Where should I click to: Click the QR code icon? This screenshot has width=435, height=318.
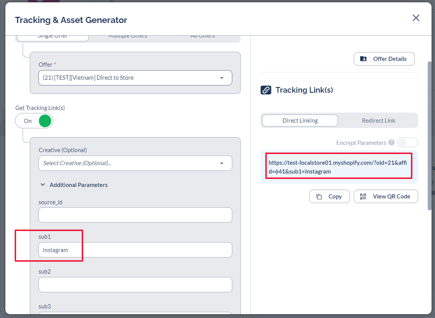coord(363,197)
